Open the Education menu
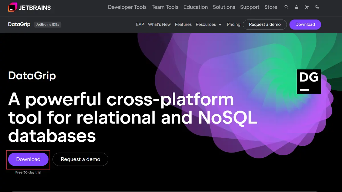 (196, 7)
